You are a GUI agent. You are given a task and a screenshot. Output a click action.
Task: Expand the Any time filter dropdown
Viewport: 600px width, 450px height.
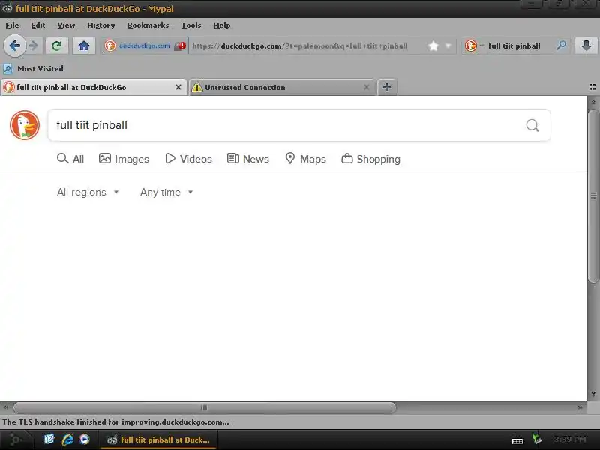(x=166, y=193)
